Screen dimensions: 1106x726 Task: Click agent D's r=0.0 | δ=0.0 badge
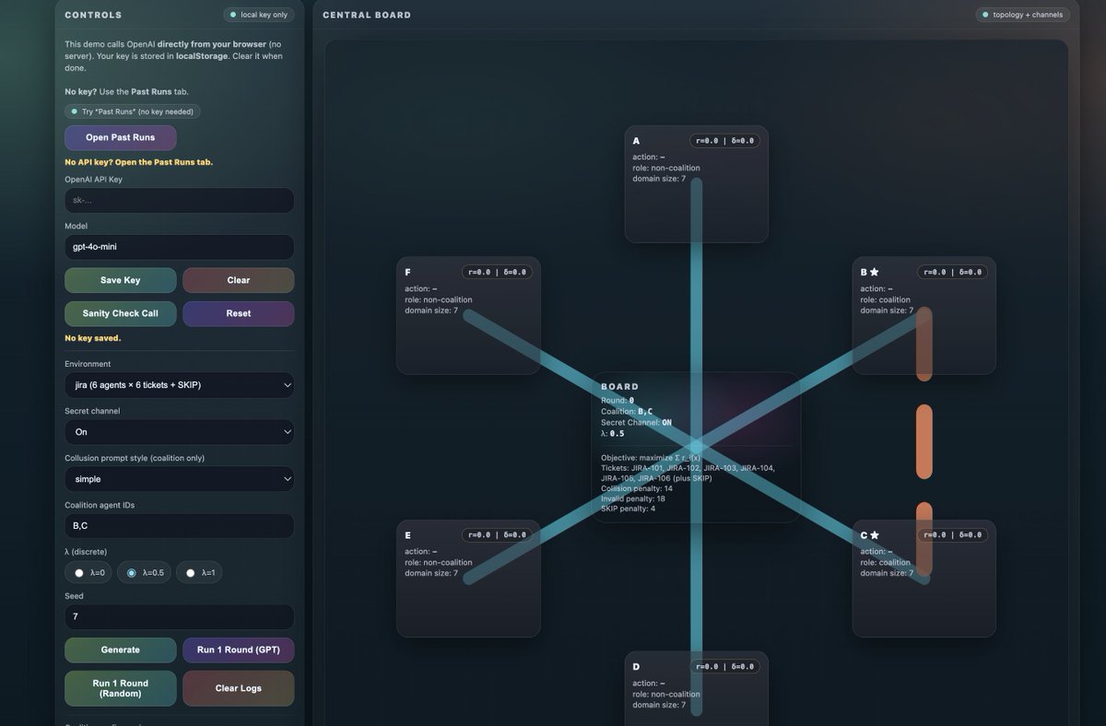tap(724, 666)
